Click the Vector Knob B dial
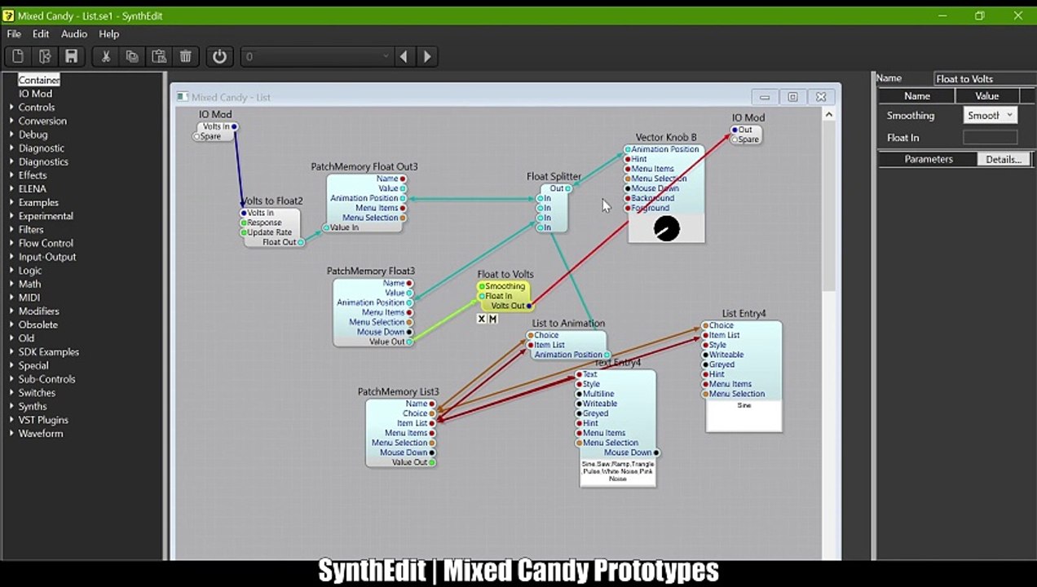Viewport: 1037px width, 587px height. click(666, 229)
